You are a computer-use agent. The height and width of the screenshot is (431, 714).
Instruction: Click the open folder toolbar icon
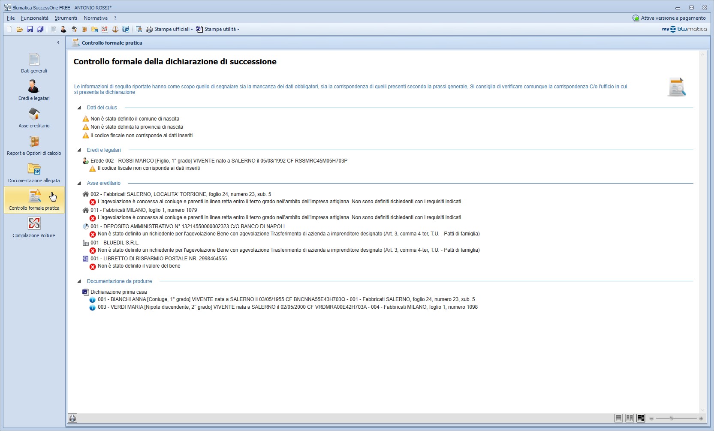(20, 29)
